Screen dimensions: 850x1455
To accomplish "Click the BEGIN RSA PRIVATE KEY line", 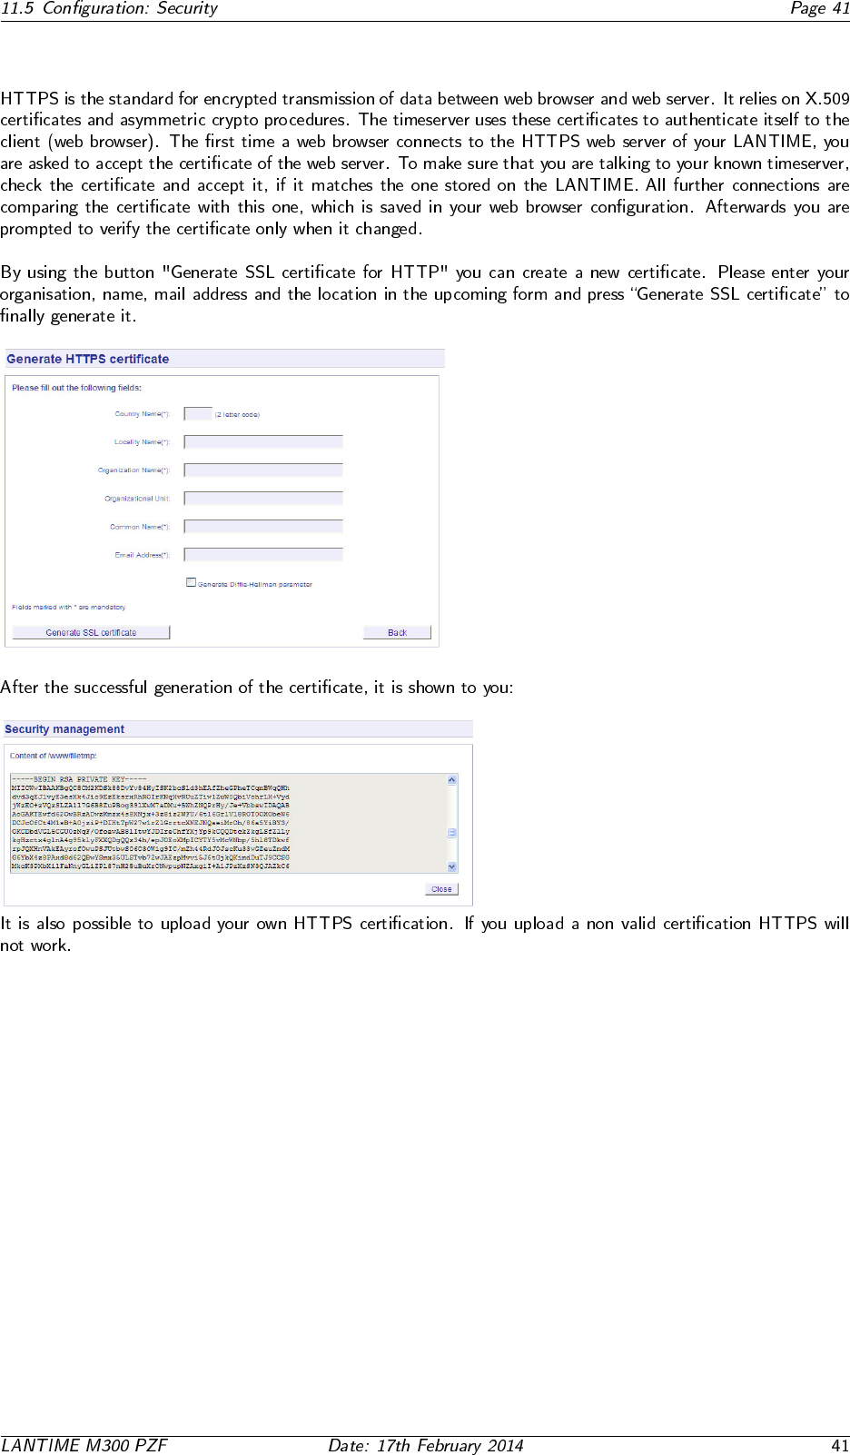I will [79, 779].
